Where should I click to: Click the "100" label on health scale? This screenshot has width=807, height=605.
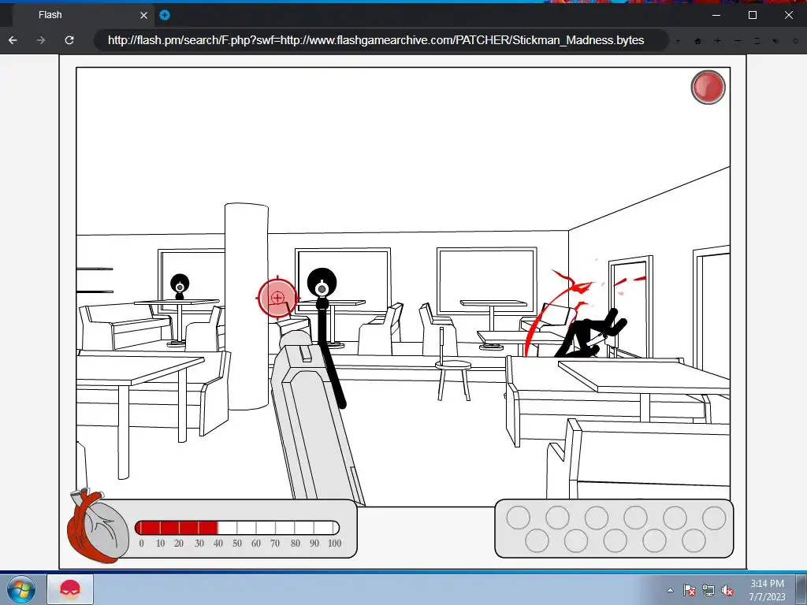coord(334,544)
